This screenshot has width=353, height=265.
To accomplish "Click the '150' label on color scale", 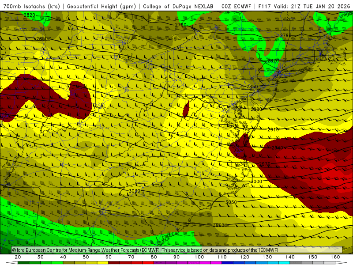I will [x=313, y=257].
